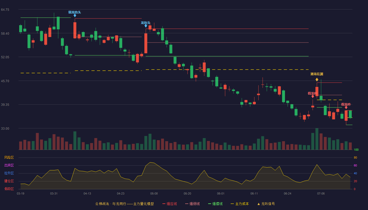This screenshot has width=368, height=210.
Task: Click the 03-31 date axis label
Action: [54, 193]
